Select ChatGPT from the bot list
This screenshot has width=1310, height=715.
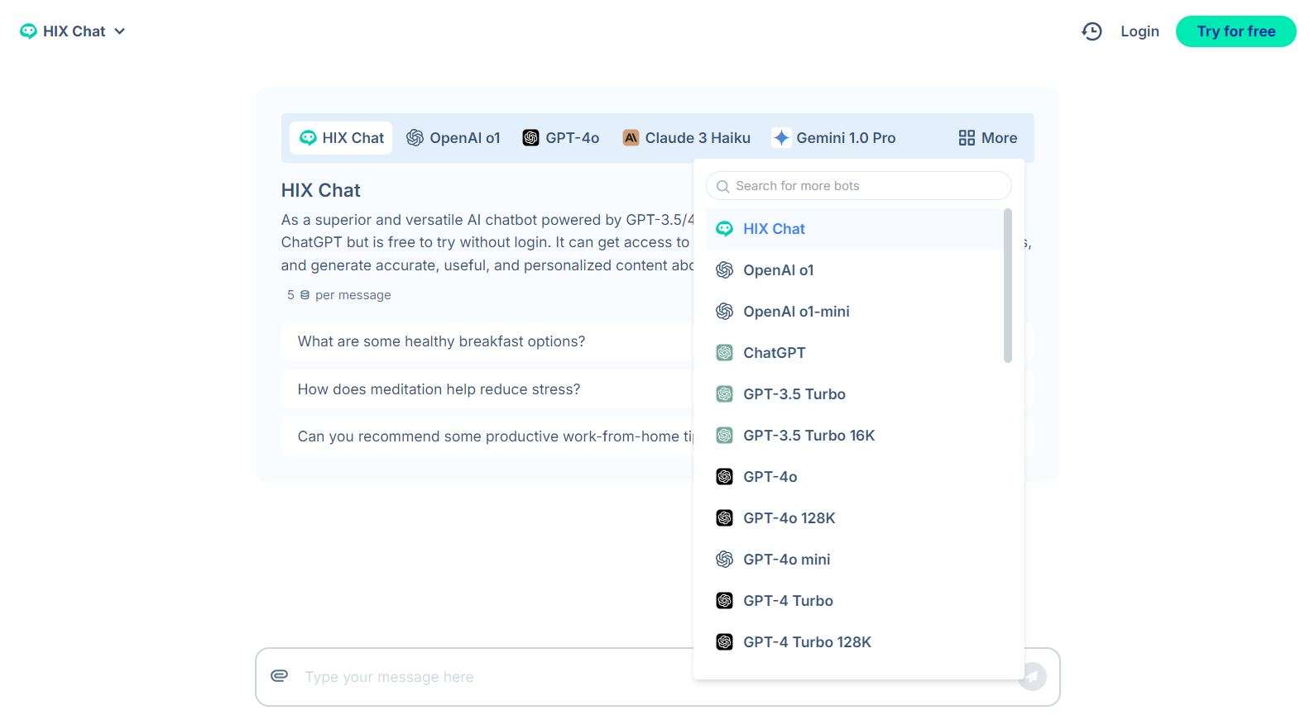click(x=854, y=353)
